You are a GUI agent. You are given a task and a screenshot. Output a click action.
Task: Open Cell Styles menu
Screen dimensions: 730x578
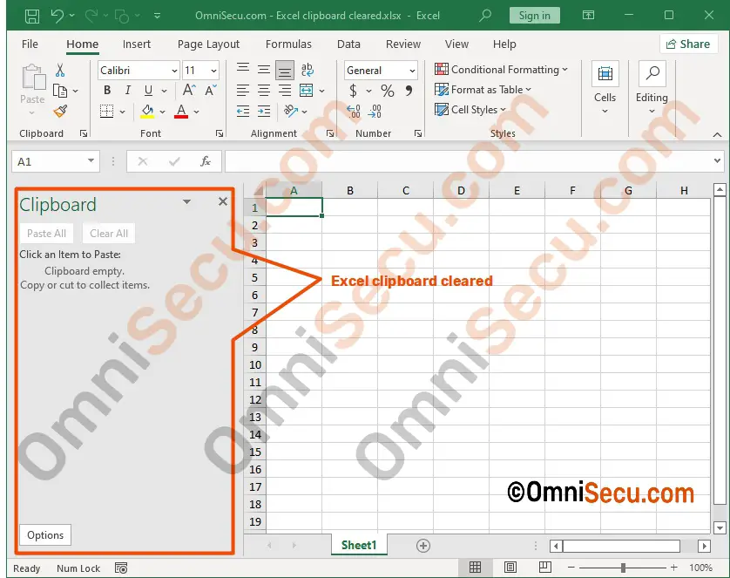click(470, 110)
